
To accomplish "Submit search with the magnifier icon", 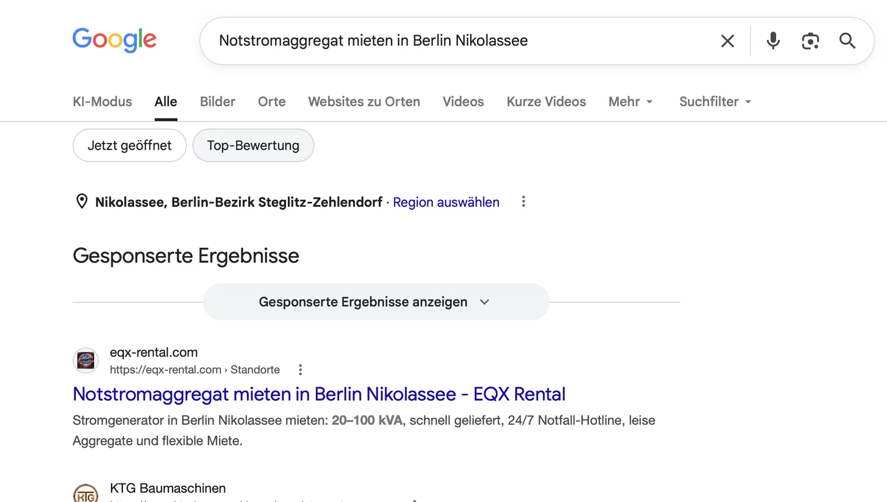I will (x=847, y=40).
